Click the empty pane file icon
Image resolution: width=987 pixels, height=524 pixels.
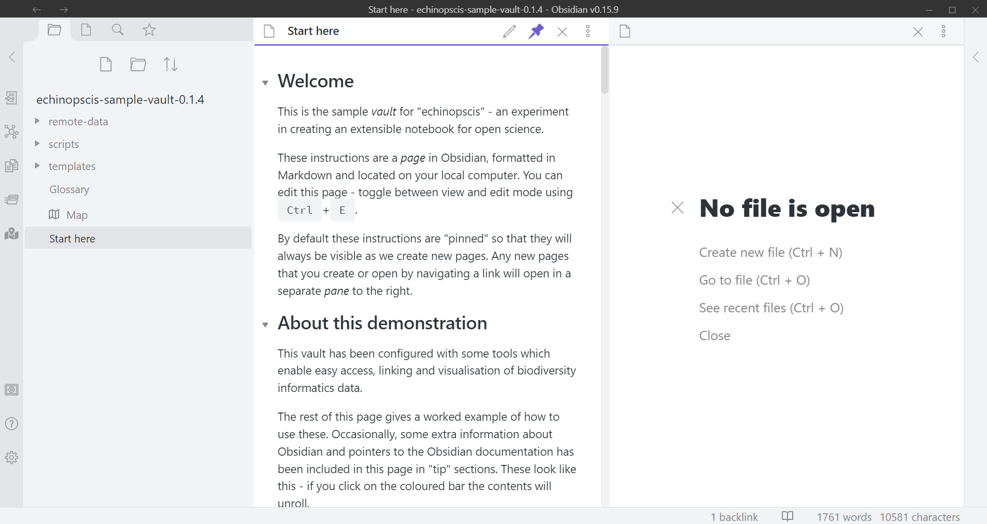point(625,31)
